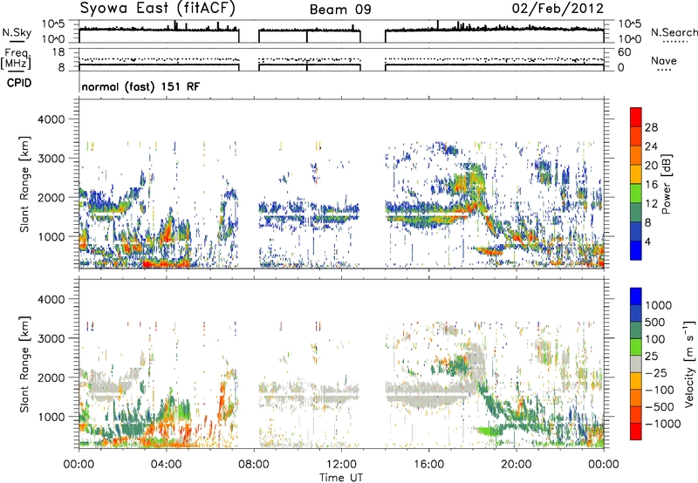Click the '3000' tick of velocity panel

51,338
